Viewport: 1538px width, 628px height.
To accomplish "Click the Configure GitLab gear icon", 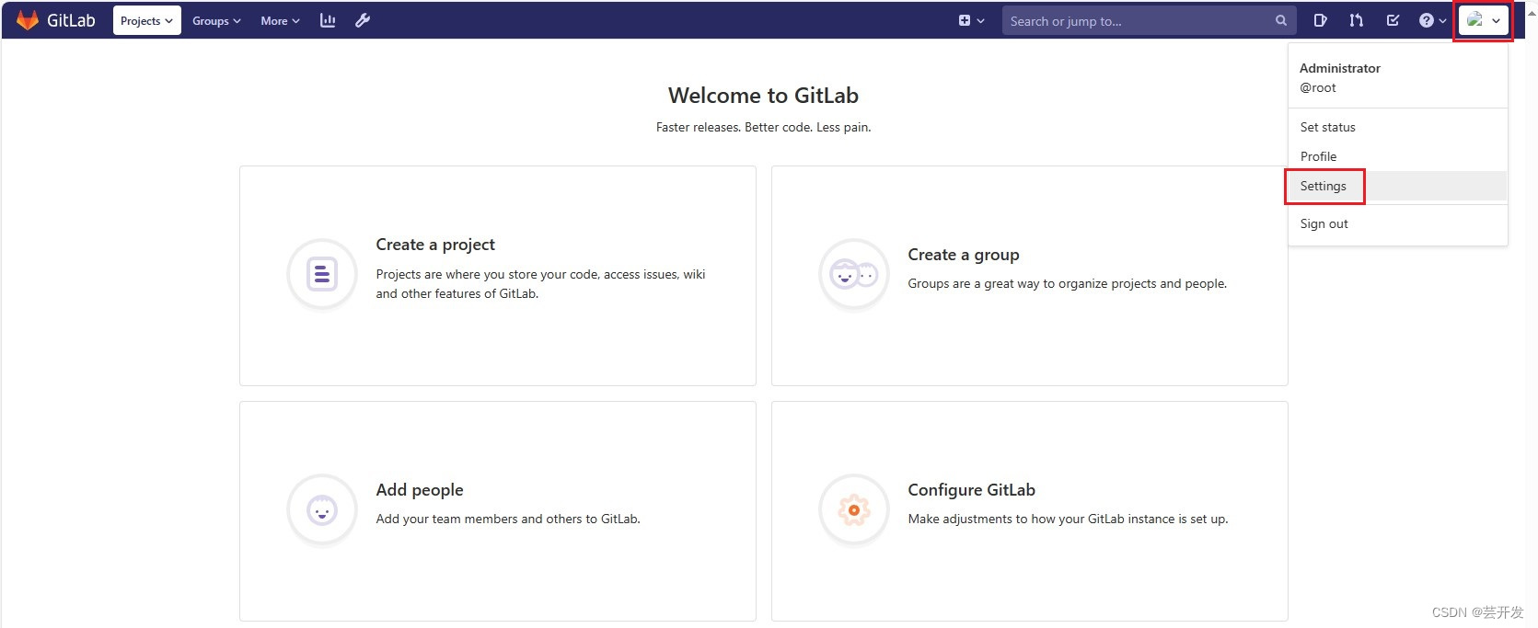I will [x=854, y=509].
